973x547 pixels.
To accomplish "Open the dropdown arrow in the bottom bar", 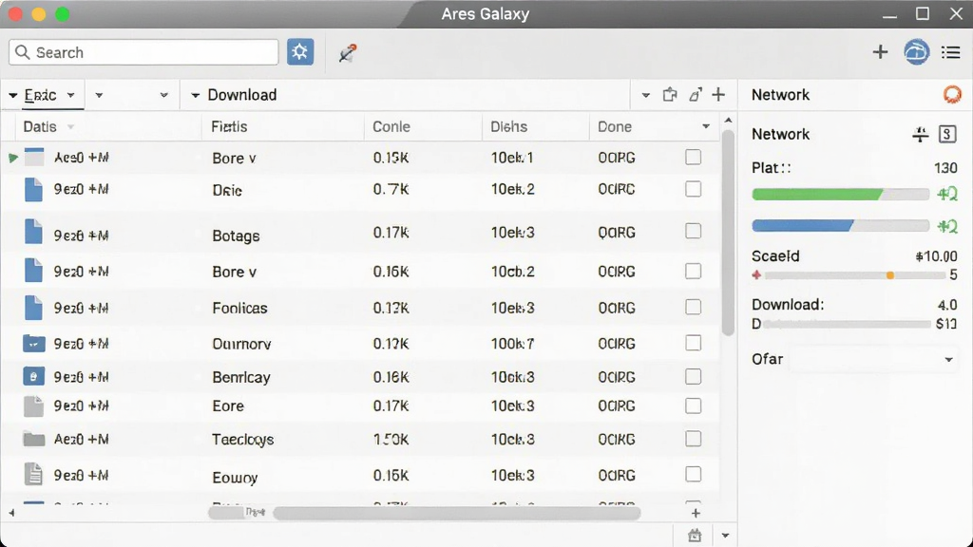I will pos(725,536).
